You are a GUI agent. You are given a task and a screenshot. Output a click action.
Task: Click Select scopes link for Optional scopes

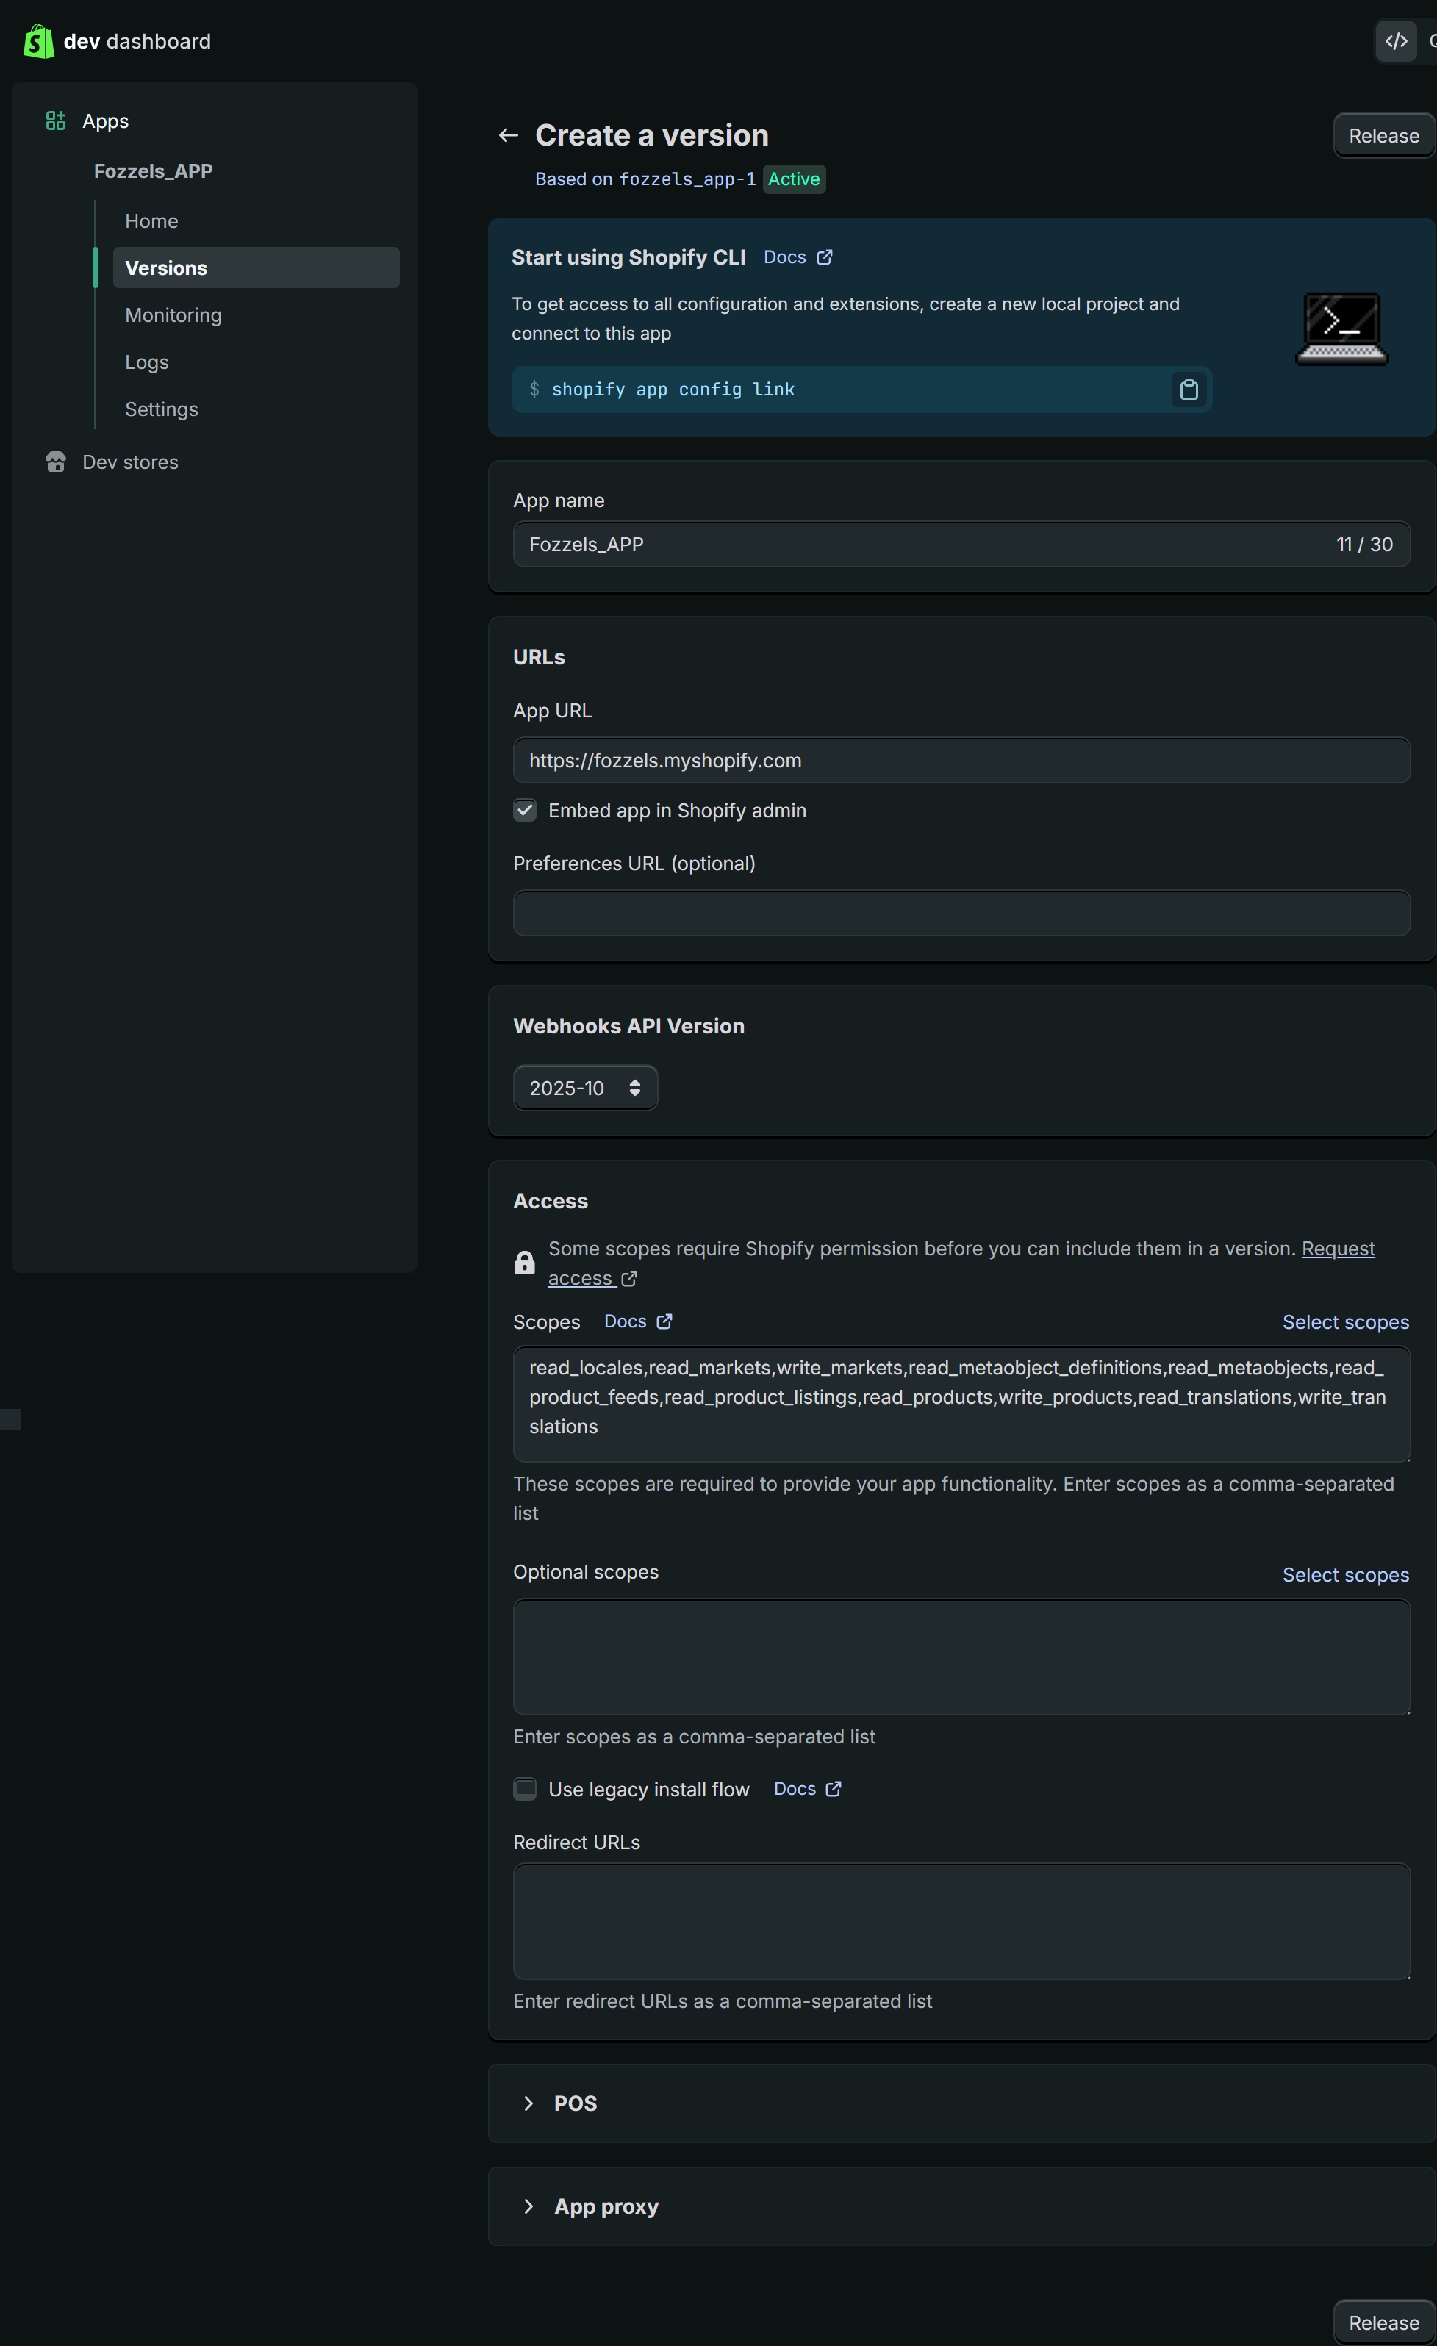coord(1344,1575)
